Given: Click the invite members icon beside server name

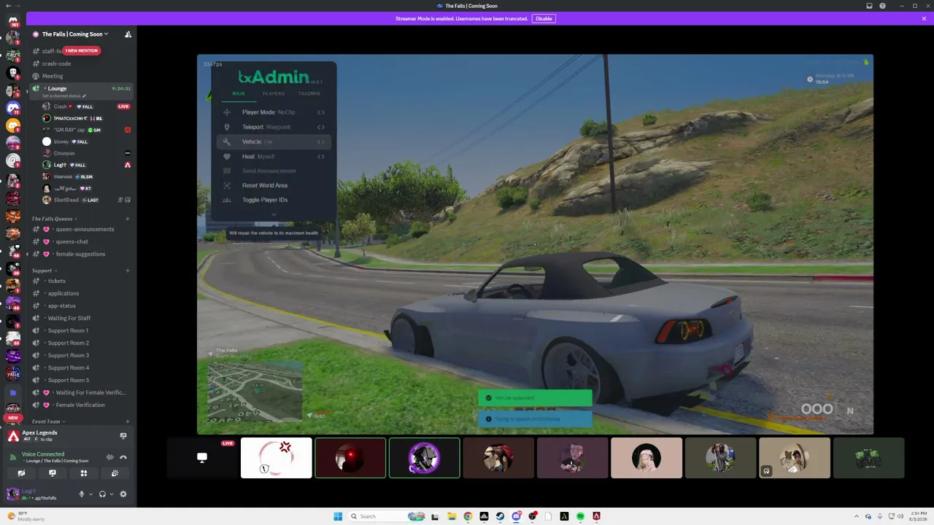Looking at the screenshot, I should 128,34.
